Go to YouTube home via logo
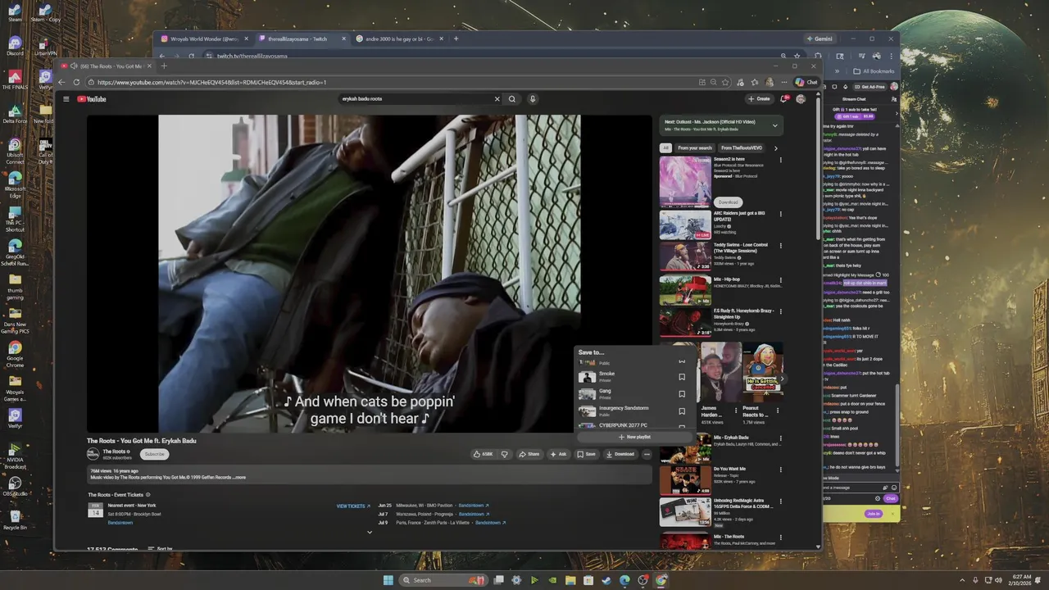This screenshot has width=1049, height=590. [x=92, y=99]
